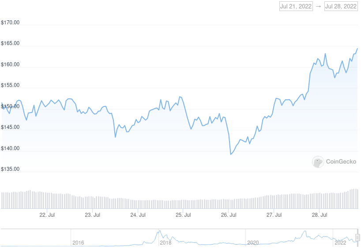Select 2018 in the navigator timeline
This screenshot has height=249, width=361.
pos(165,243)
